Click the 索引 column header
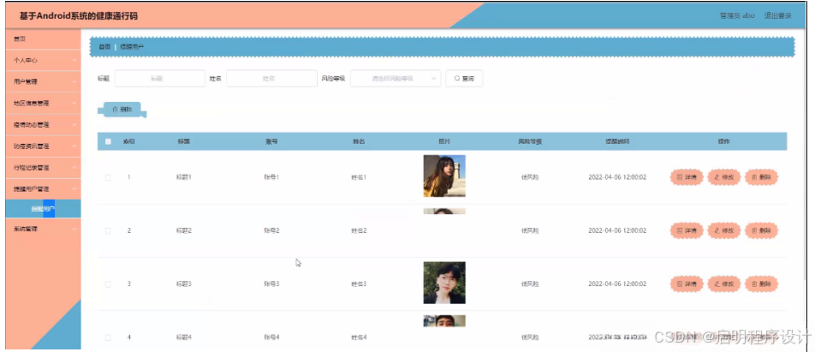815x352 pixels. (129, 141)
